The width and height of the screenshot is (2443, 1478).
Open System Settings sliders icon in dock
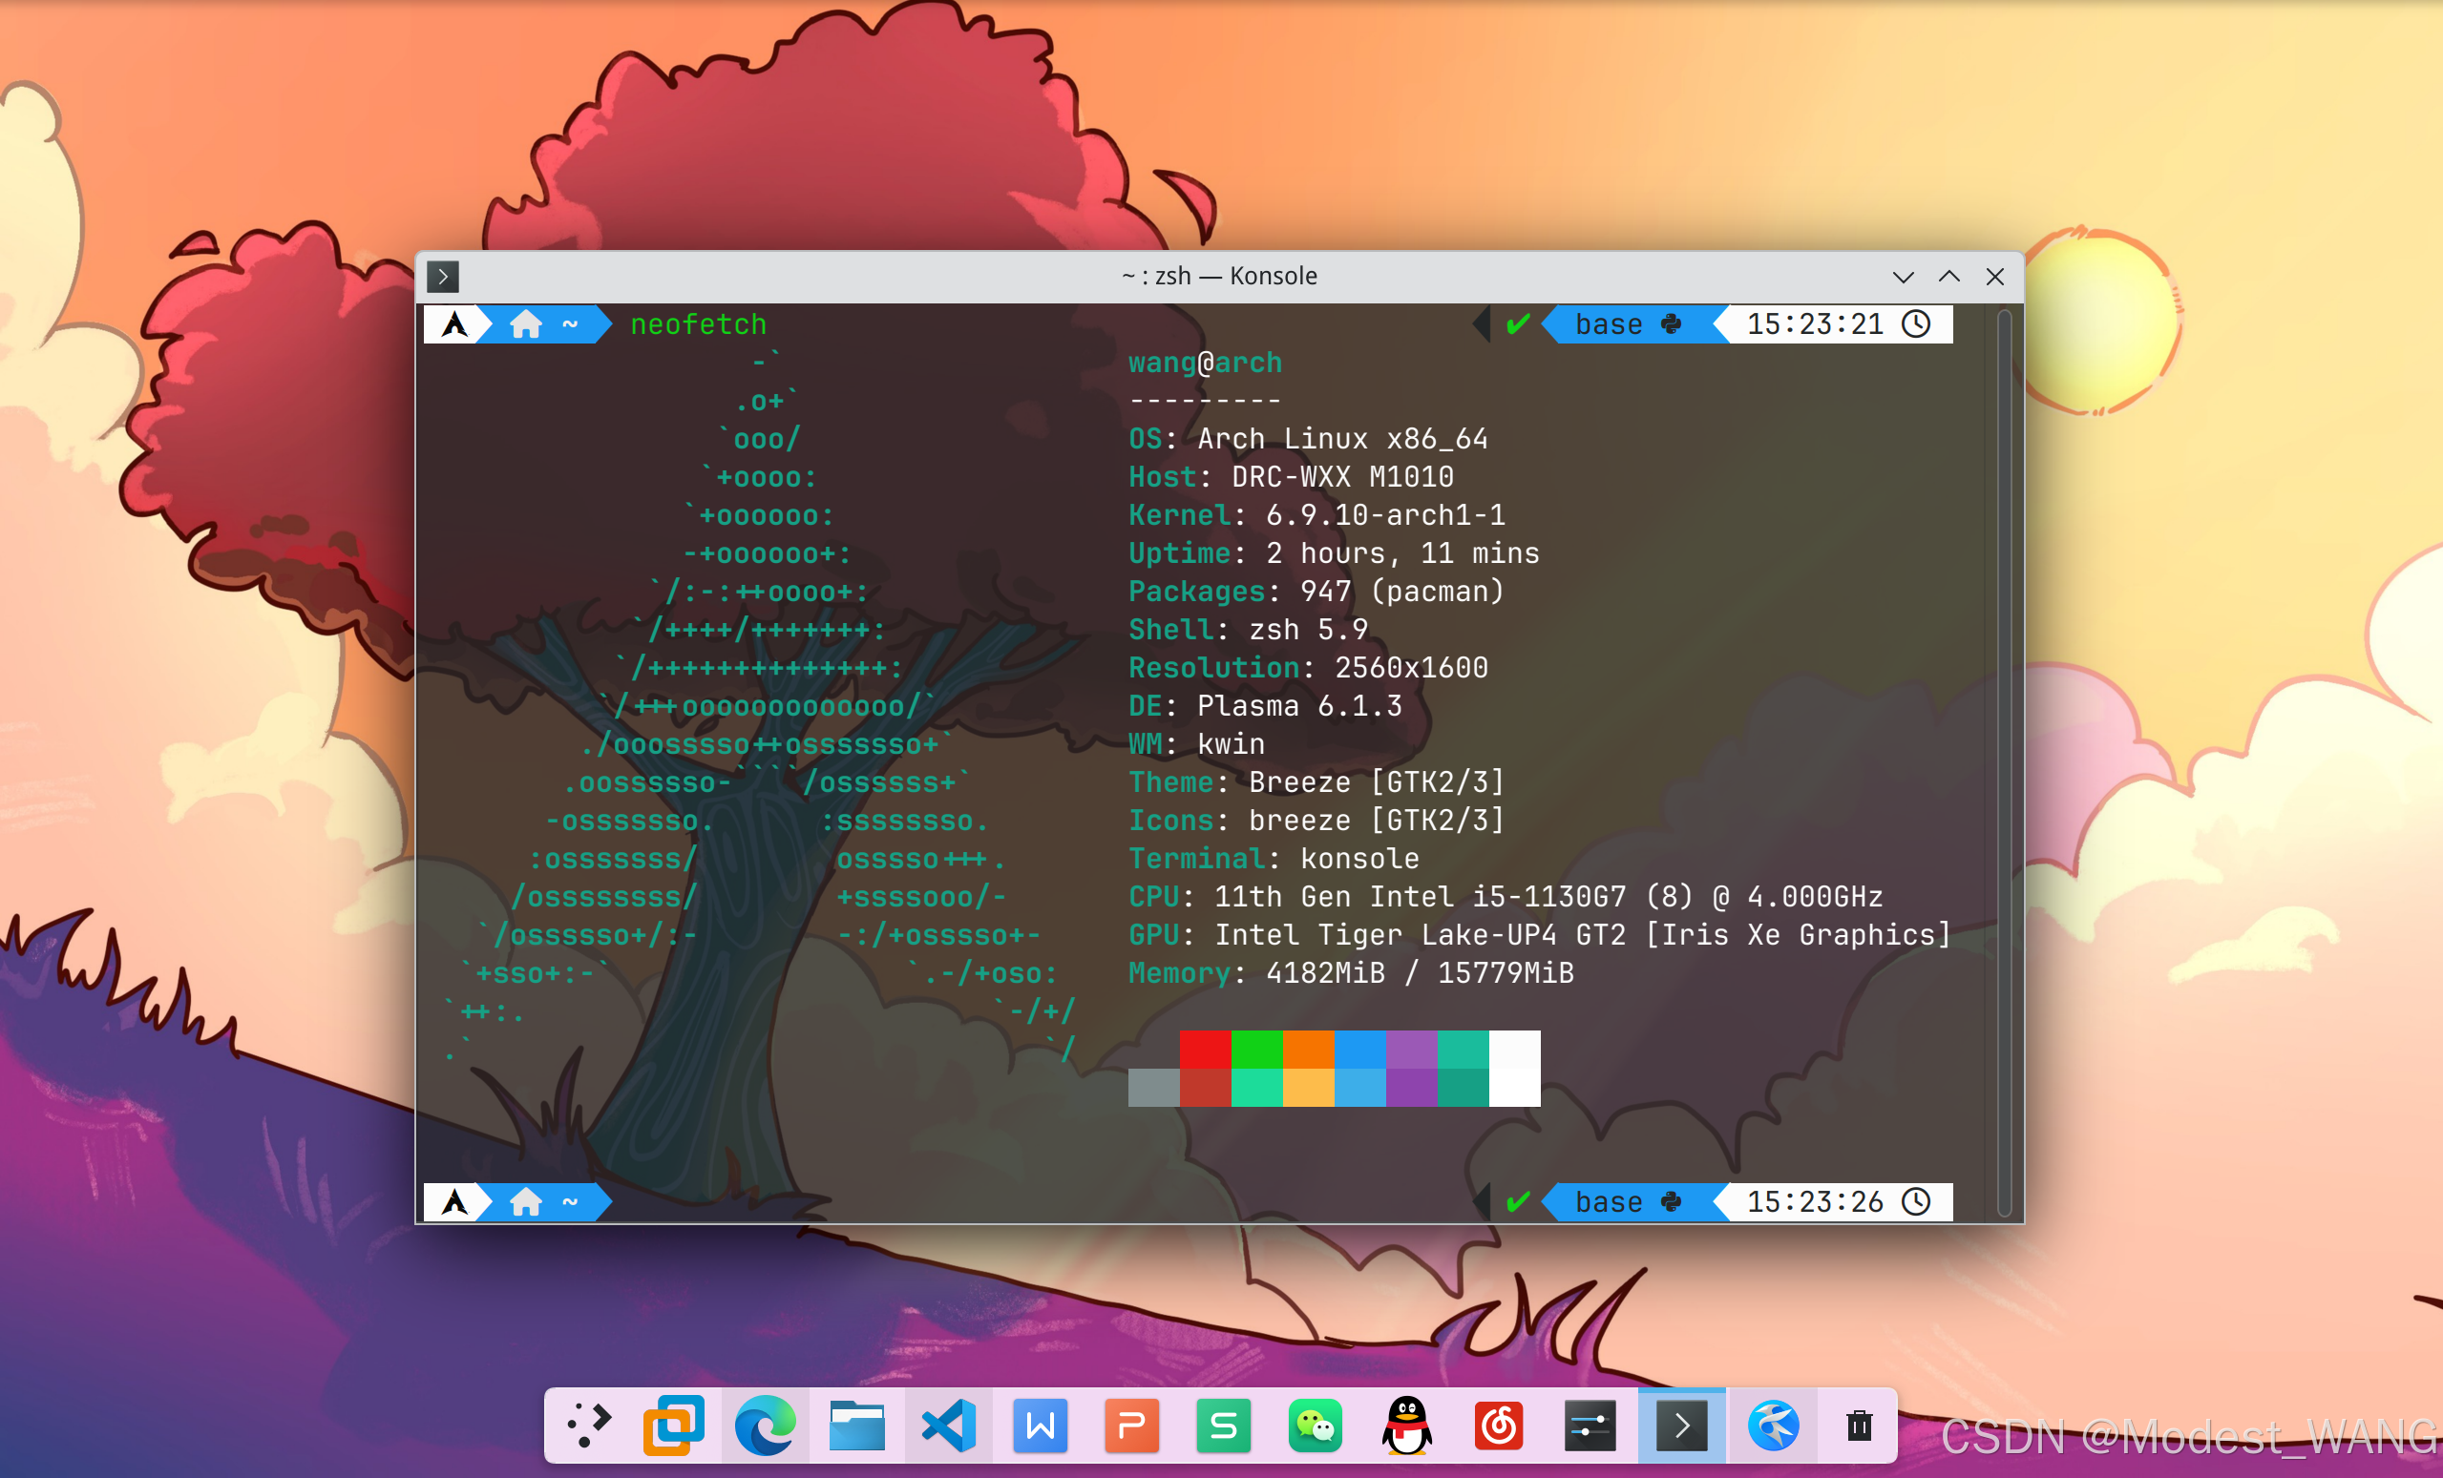click(x=1590, y=1426)
